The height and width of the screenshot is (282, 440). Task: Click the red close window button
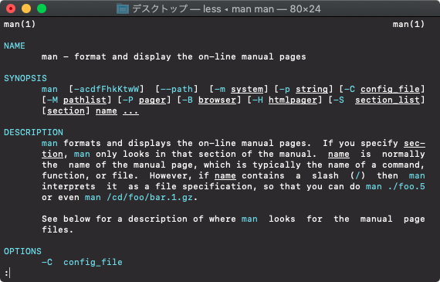11,8
